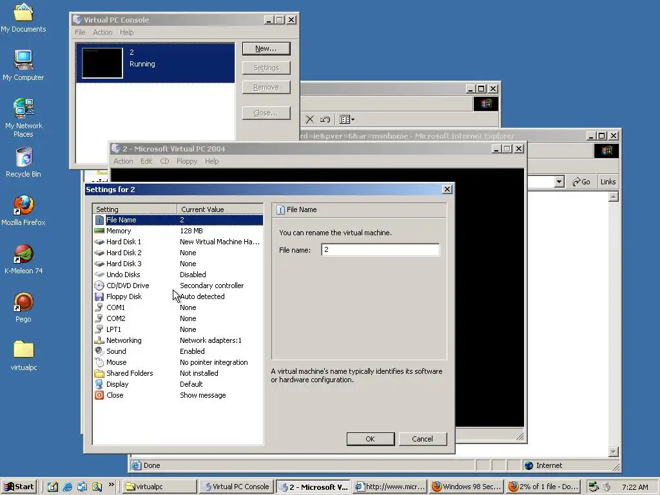Screen dimensions: 660x495
Task: Open File menu in Virtual PC Console
Action: pyautogui.click(x=80, y=32)
